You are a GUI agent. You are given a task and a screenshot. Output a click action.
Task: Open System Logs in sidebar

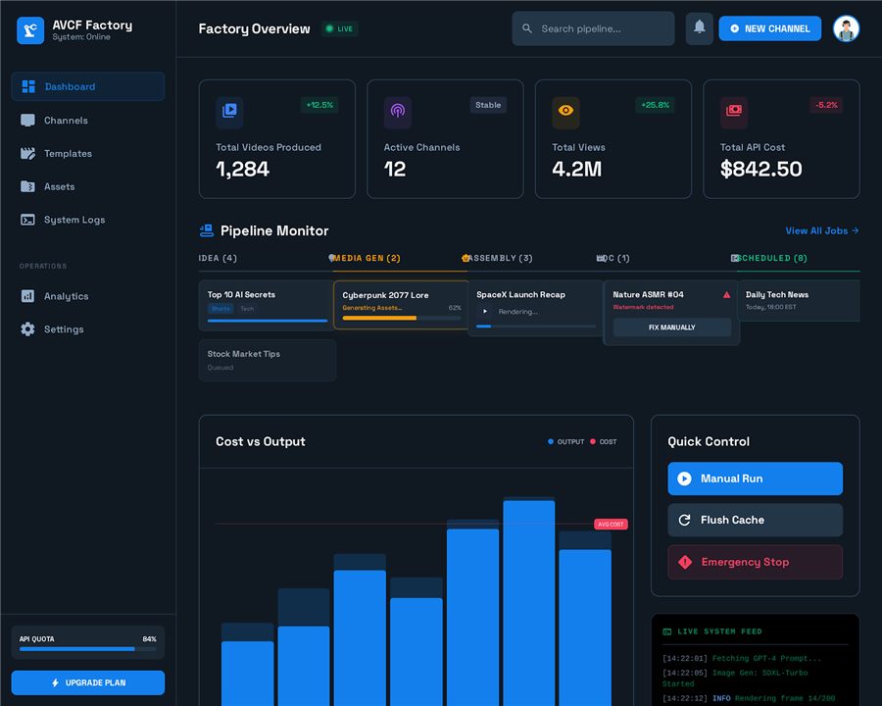88,220
